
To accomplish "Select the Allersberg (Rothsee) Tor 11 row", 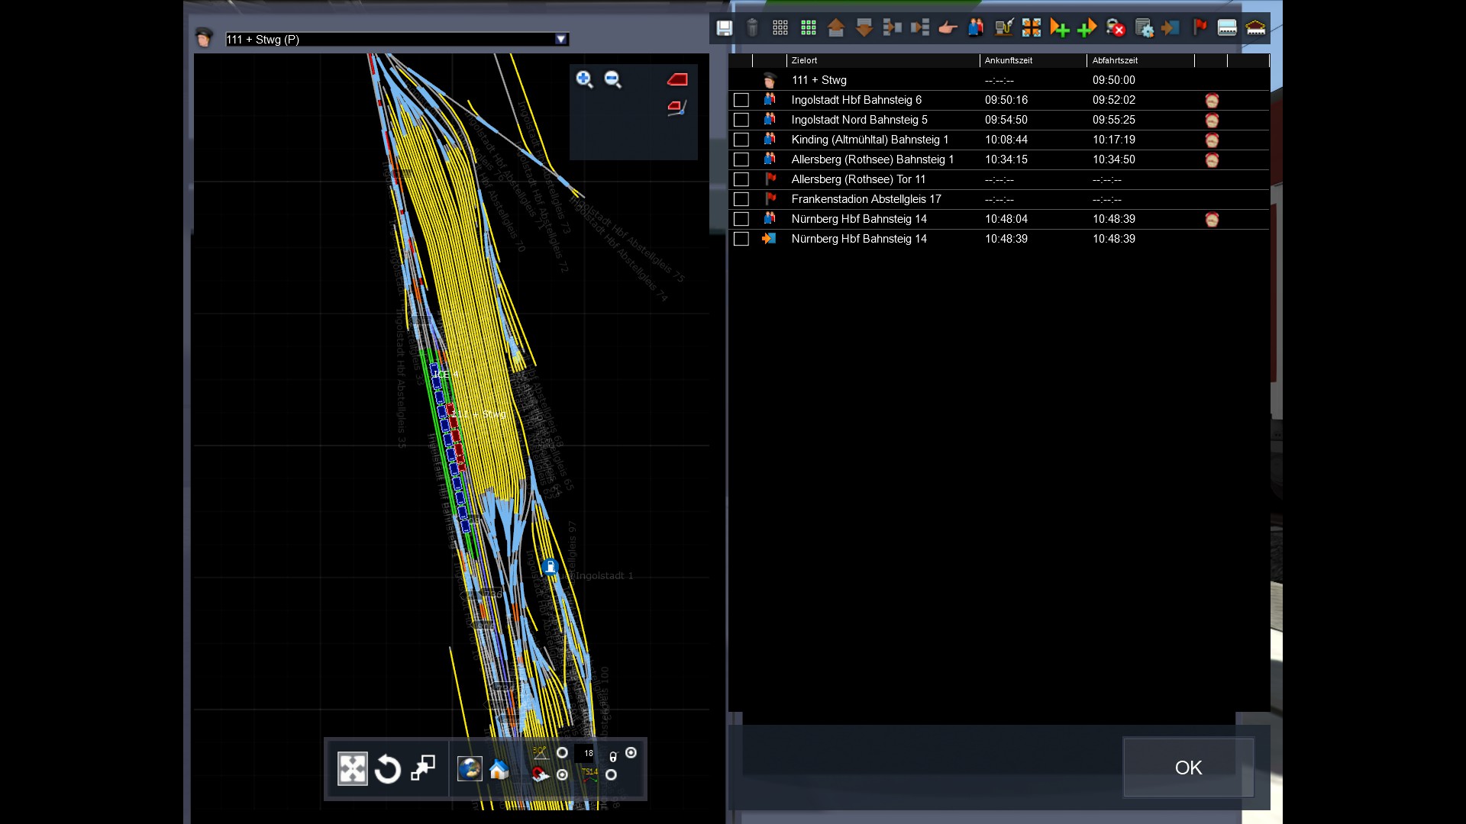I will click(x=858, y=179).
